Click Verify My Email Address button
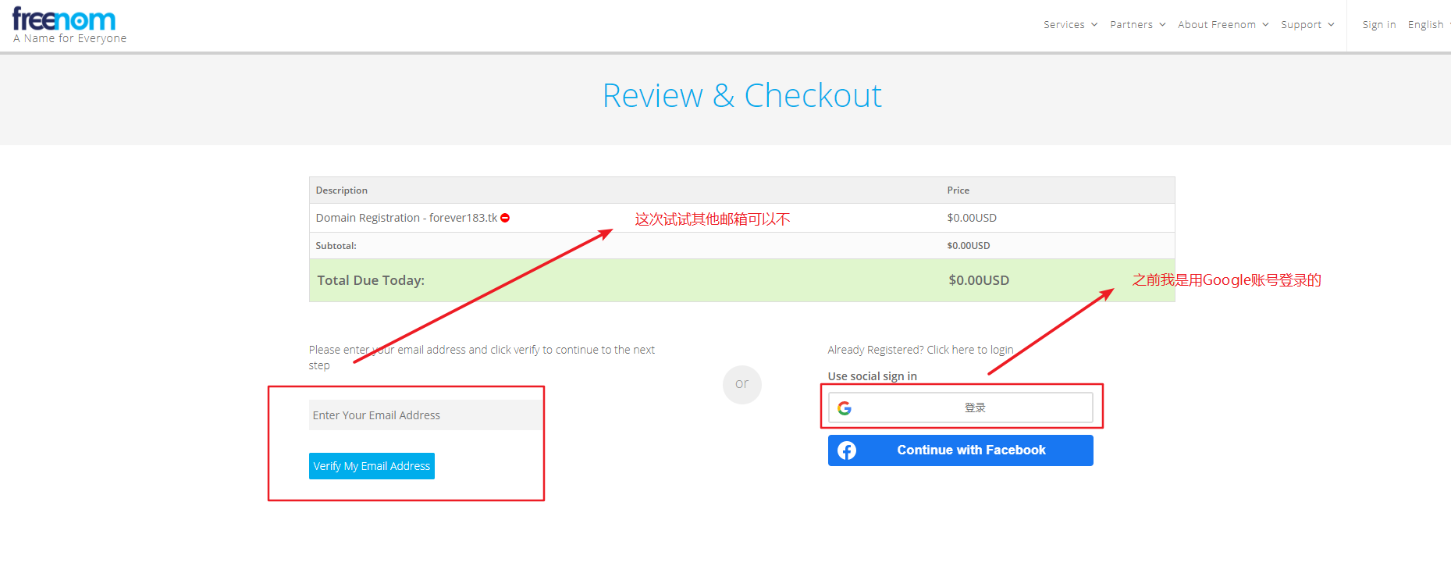This screenshot has width=1451, height=566. tap(372, 466)
